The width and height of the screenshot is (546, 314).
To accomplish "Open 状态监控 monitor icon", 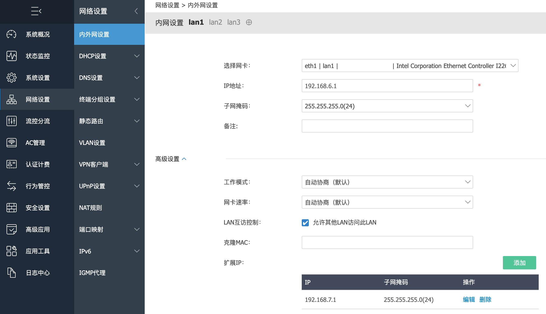I will point(12,56).
